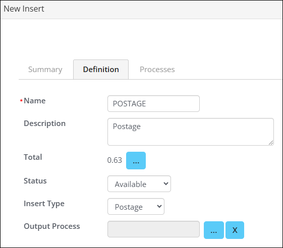Open Total details with ellipsis button
Viewport: 283px width, 248px height.
pos(136,160)
